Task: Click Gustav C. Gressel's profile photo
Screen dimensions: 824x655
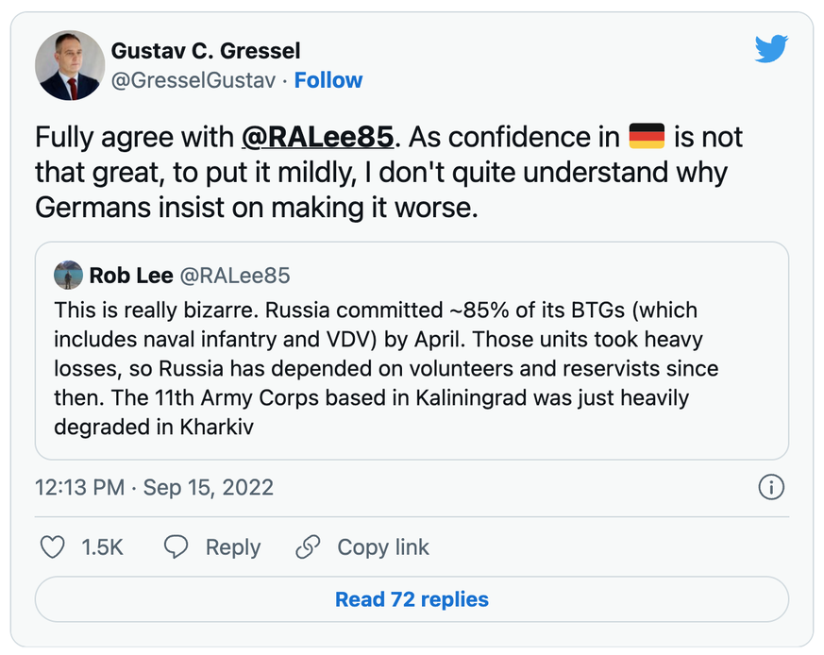Action: click(68, 67)
